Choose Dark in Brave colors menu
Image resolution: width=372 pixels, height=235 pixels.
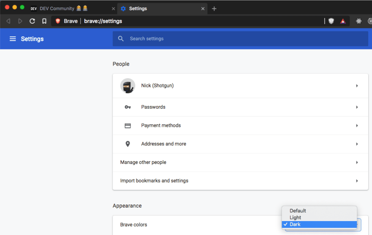click(319, 224)
